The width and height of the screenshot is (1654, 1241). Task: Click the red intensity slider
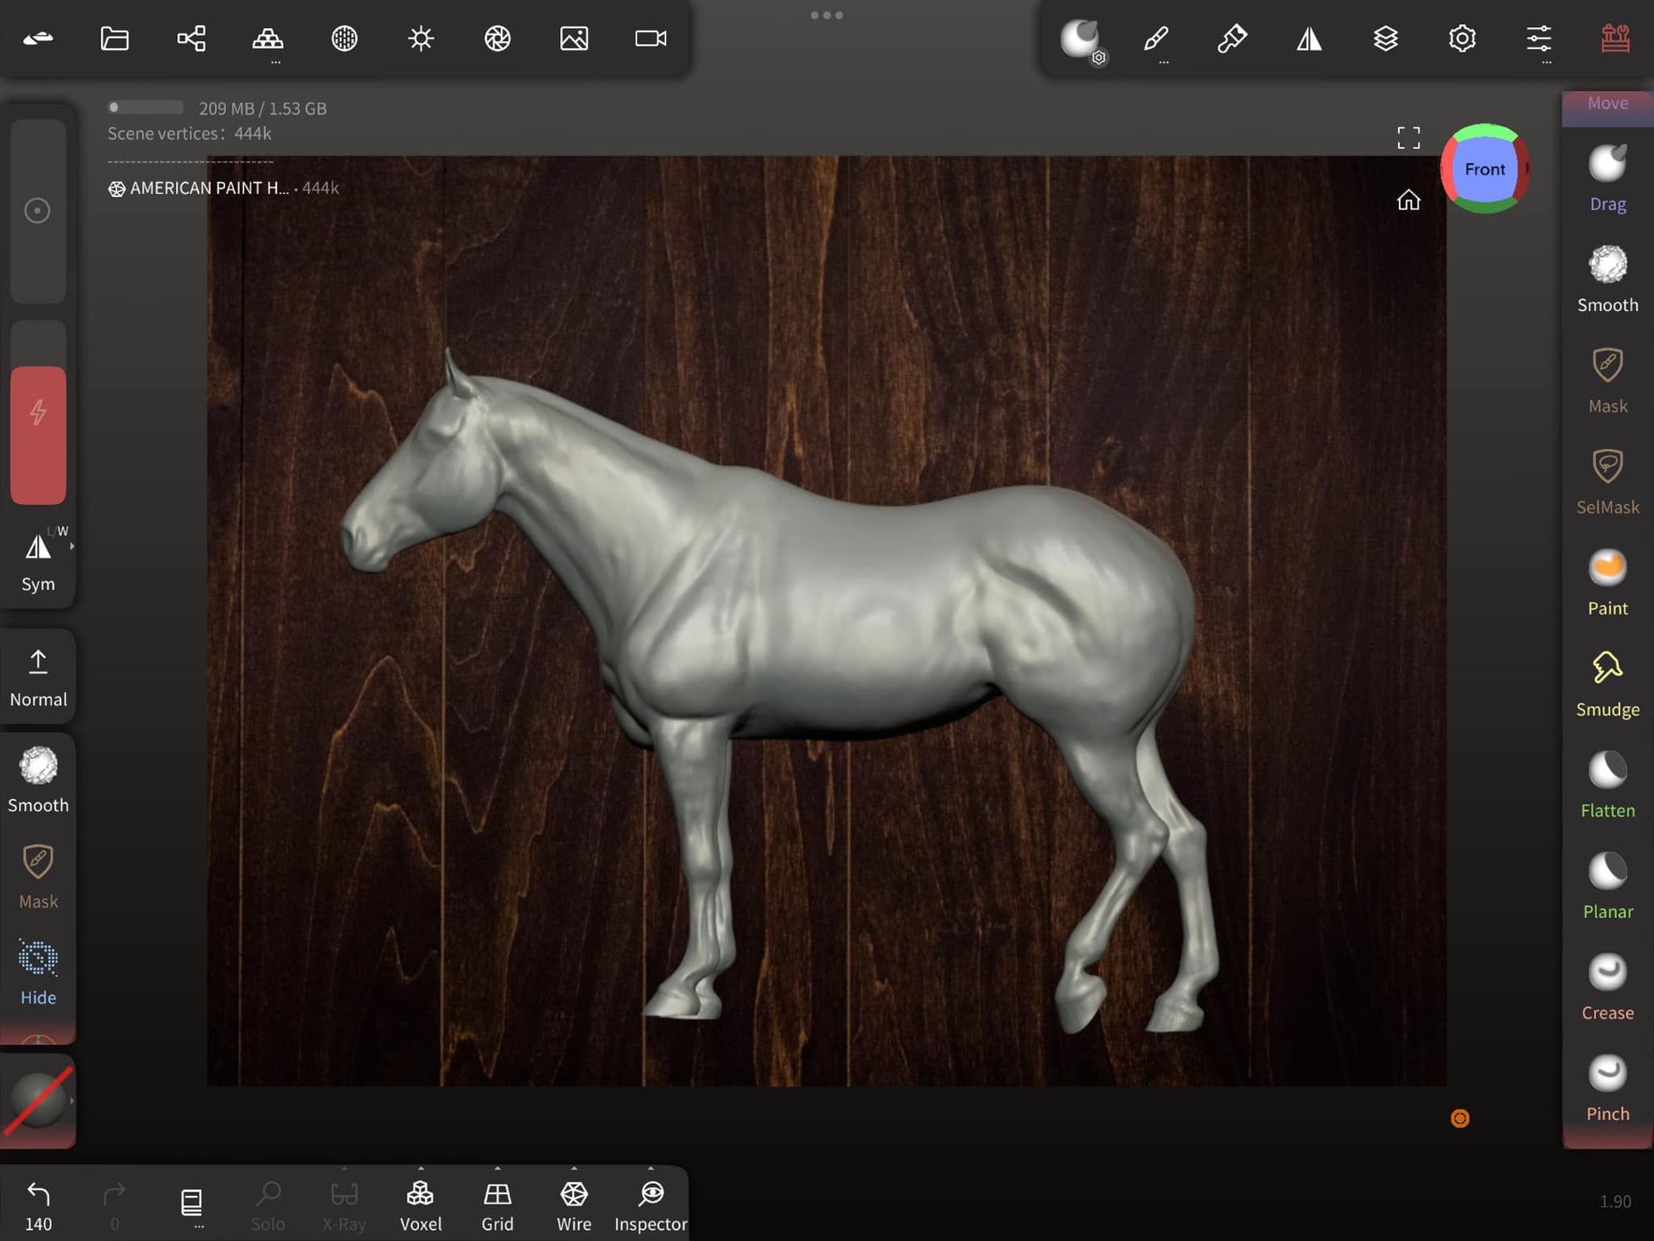(x=38, y=433)
